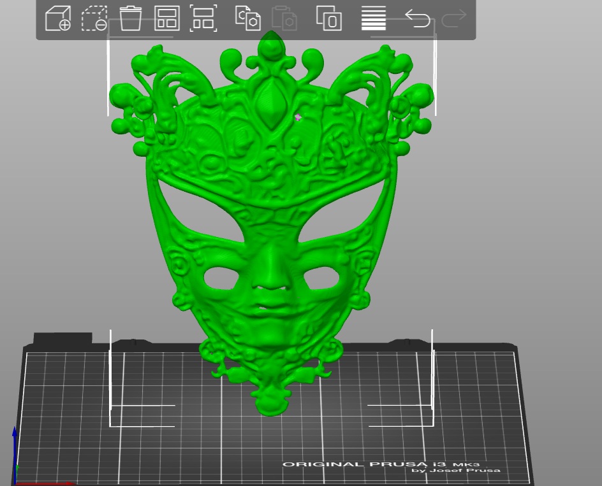
Task: Click the nose of the mask model
Action: coord(271,269)
